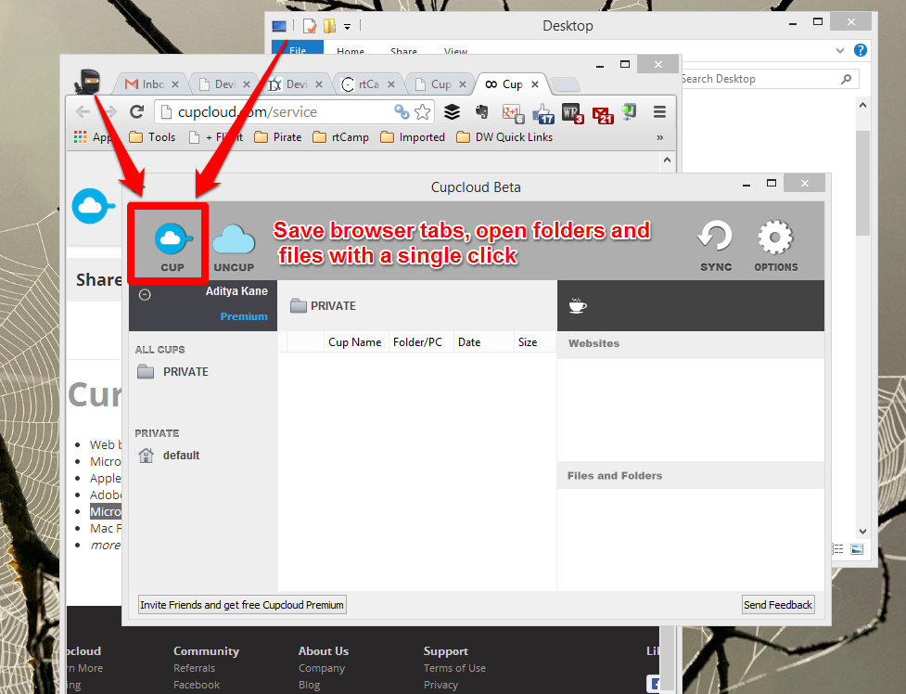Click the coffee cup icon in dark header
Viewport: 906px width, 694px height.
(577, 305)
